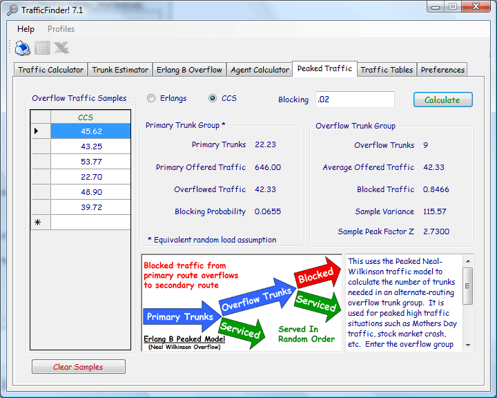The width and height of the screenshot is (497, 398).
Task: Click the Neal Wilkinson overflow diagram image
Action: tap(242, 303)
